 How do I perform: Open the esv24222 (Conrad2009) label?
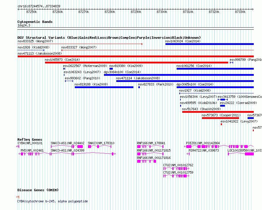pyautogui.click(x=238, y=103)
